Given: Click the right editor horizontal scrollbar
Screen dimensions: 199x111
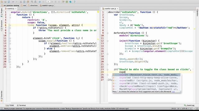Looking at the screenshot, I should pyautogui.click(x=142, y=103).
